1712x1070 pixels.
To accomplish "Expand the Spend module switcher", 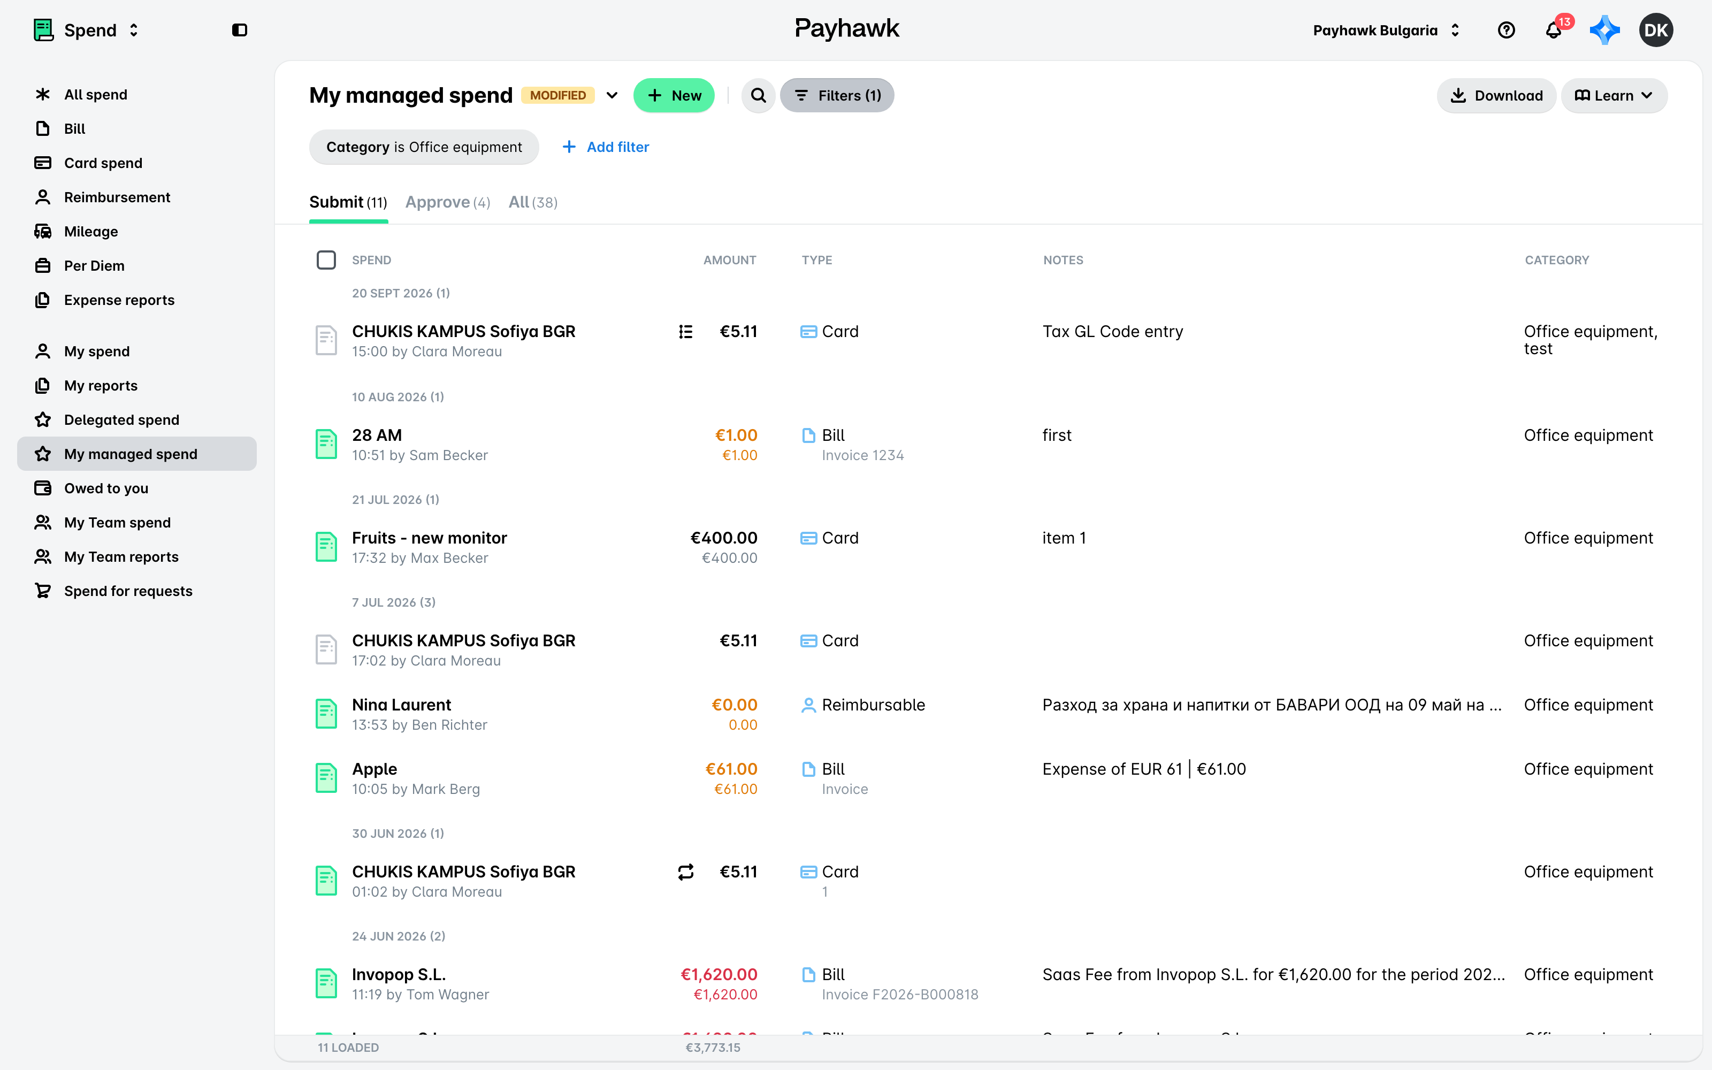I will [x=86, y=30].
